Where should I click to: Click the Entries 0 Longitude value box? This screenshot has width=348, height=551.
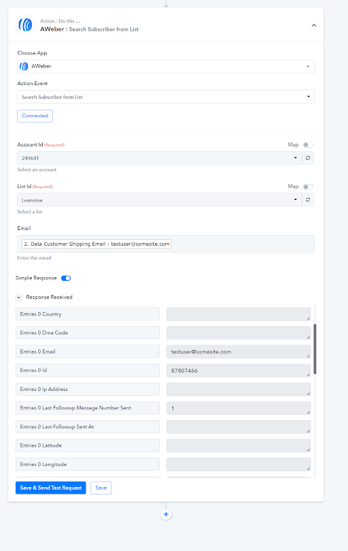239,465
